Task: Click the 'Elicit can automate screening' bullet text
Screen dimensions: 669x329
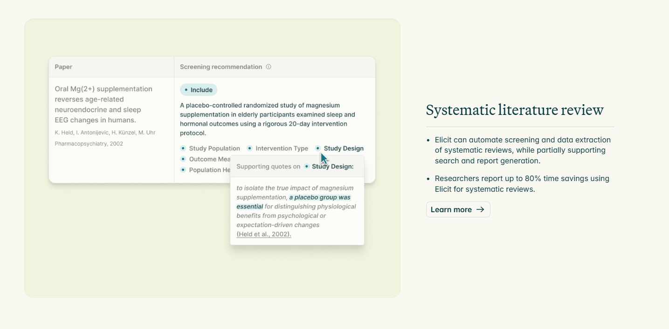Action: click(x=523, y=150)
